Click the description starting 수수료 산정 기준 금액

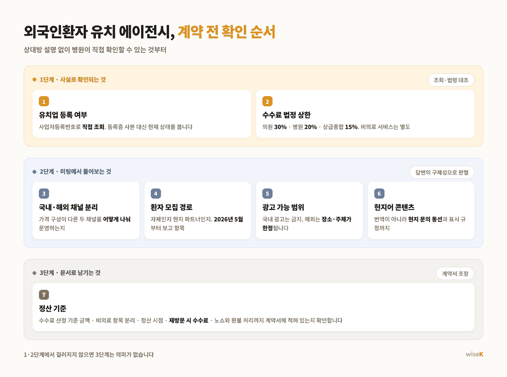tap(191, 320)
